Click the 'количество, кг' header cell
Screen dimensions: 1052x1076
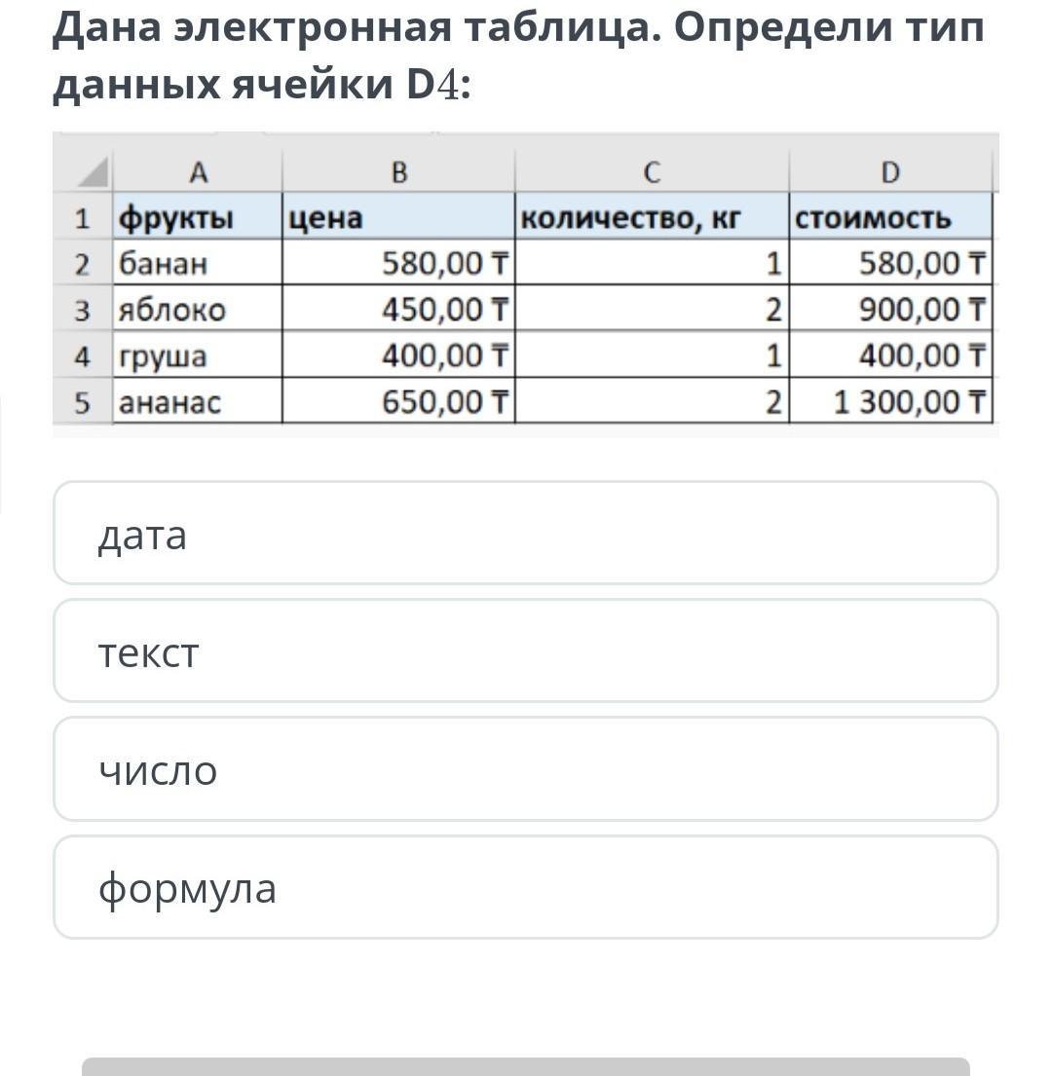coord(652,216)
